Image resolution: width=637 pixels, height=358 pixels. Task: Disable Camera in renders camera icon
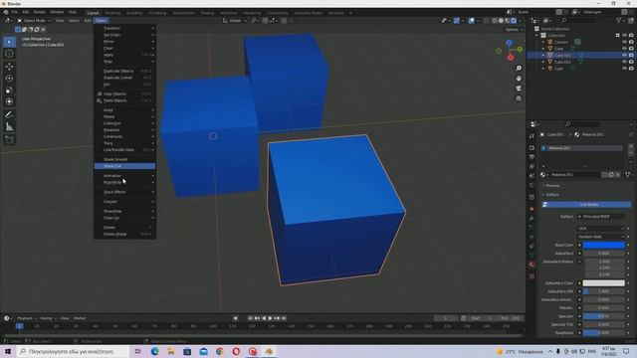(x=631, y=42)
